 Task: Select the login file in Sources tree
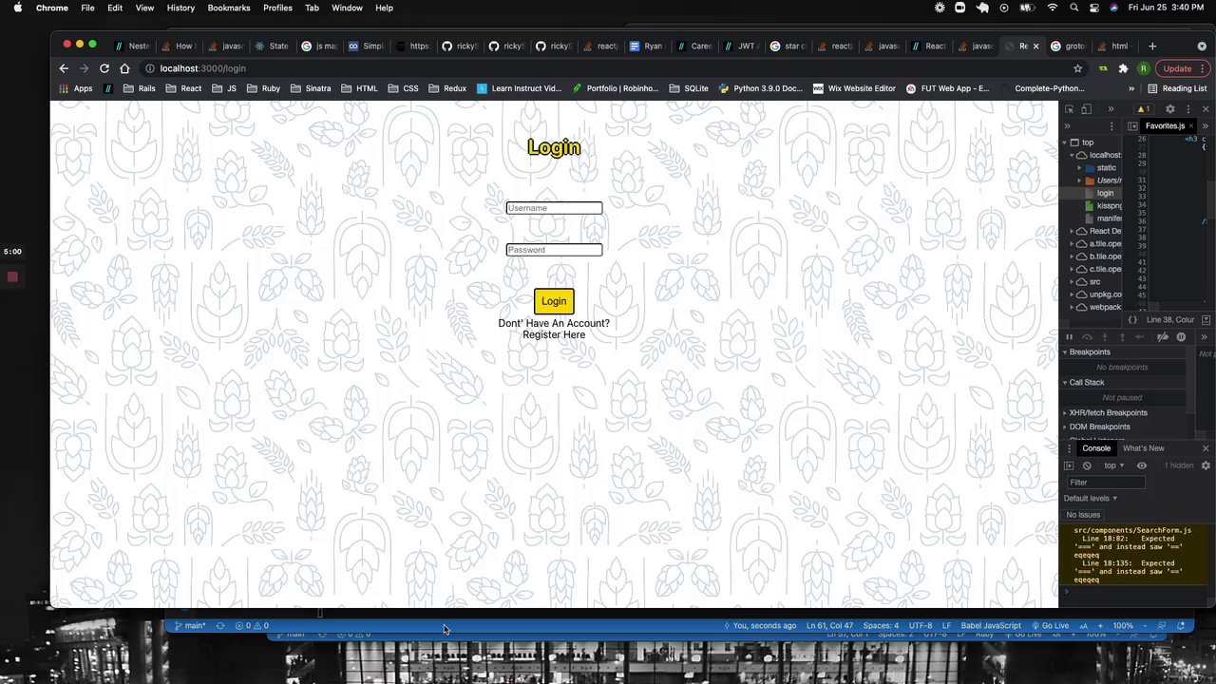pos(1105,193)
